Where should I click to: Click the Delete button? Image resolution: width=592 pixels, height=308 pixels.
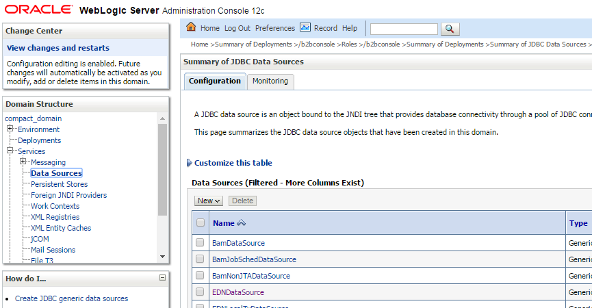242,201
